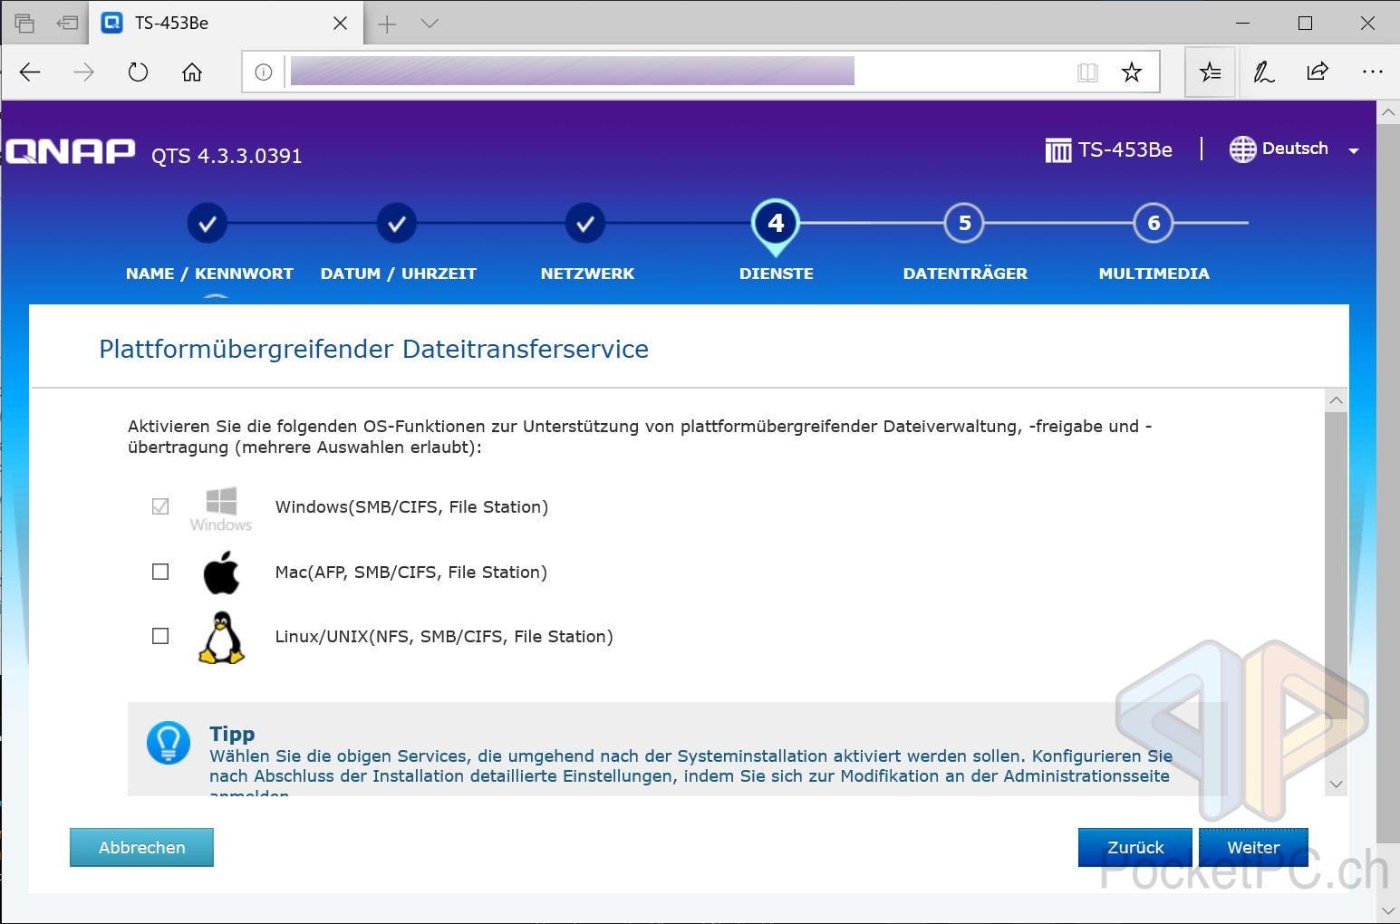Open the favorites hub icon
Image resolution: width=1400 pixels, height=924 pixels.
[x=1210, y=72]
